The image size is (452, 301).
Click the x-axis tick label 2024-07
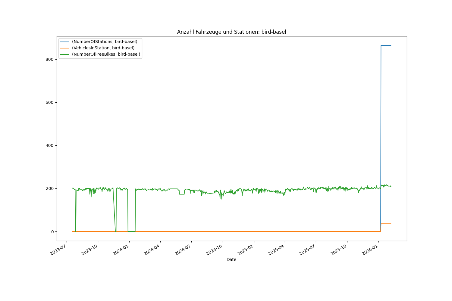183,250
